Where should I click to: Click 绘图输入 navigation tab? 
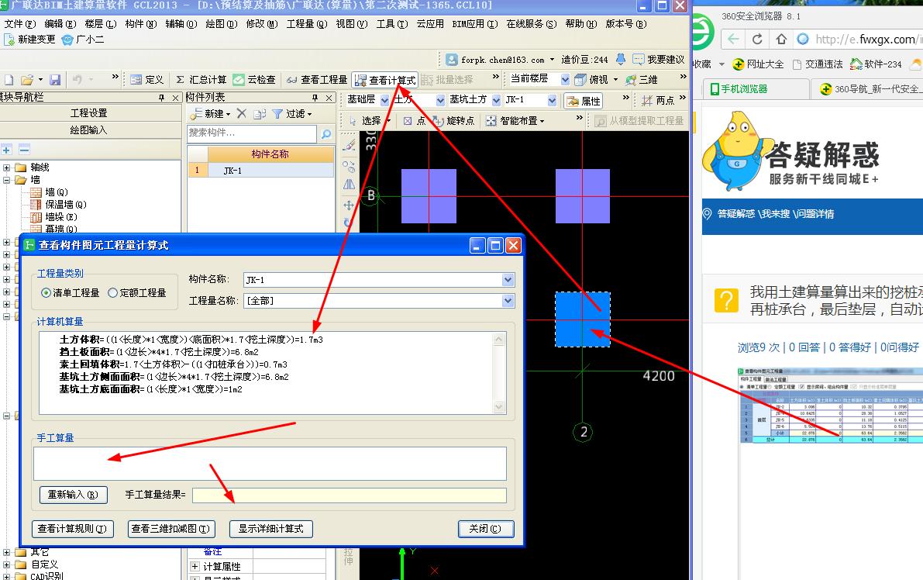[89, 130]
